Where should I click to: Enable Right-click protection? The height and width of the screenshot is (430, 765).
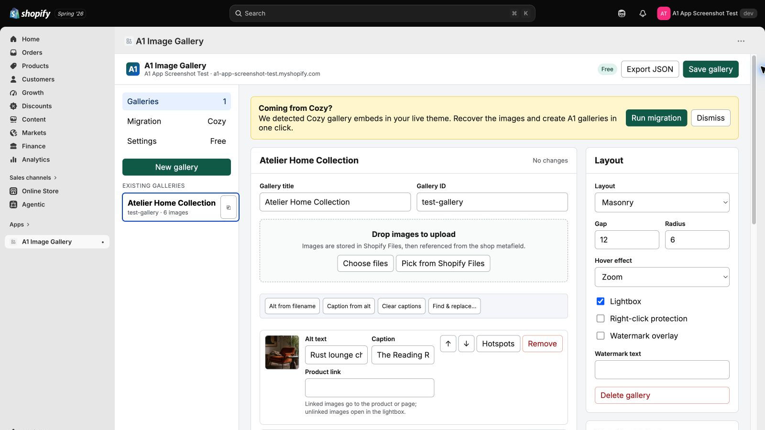tap(601, 319)
